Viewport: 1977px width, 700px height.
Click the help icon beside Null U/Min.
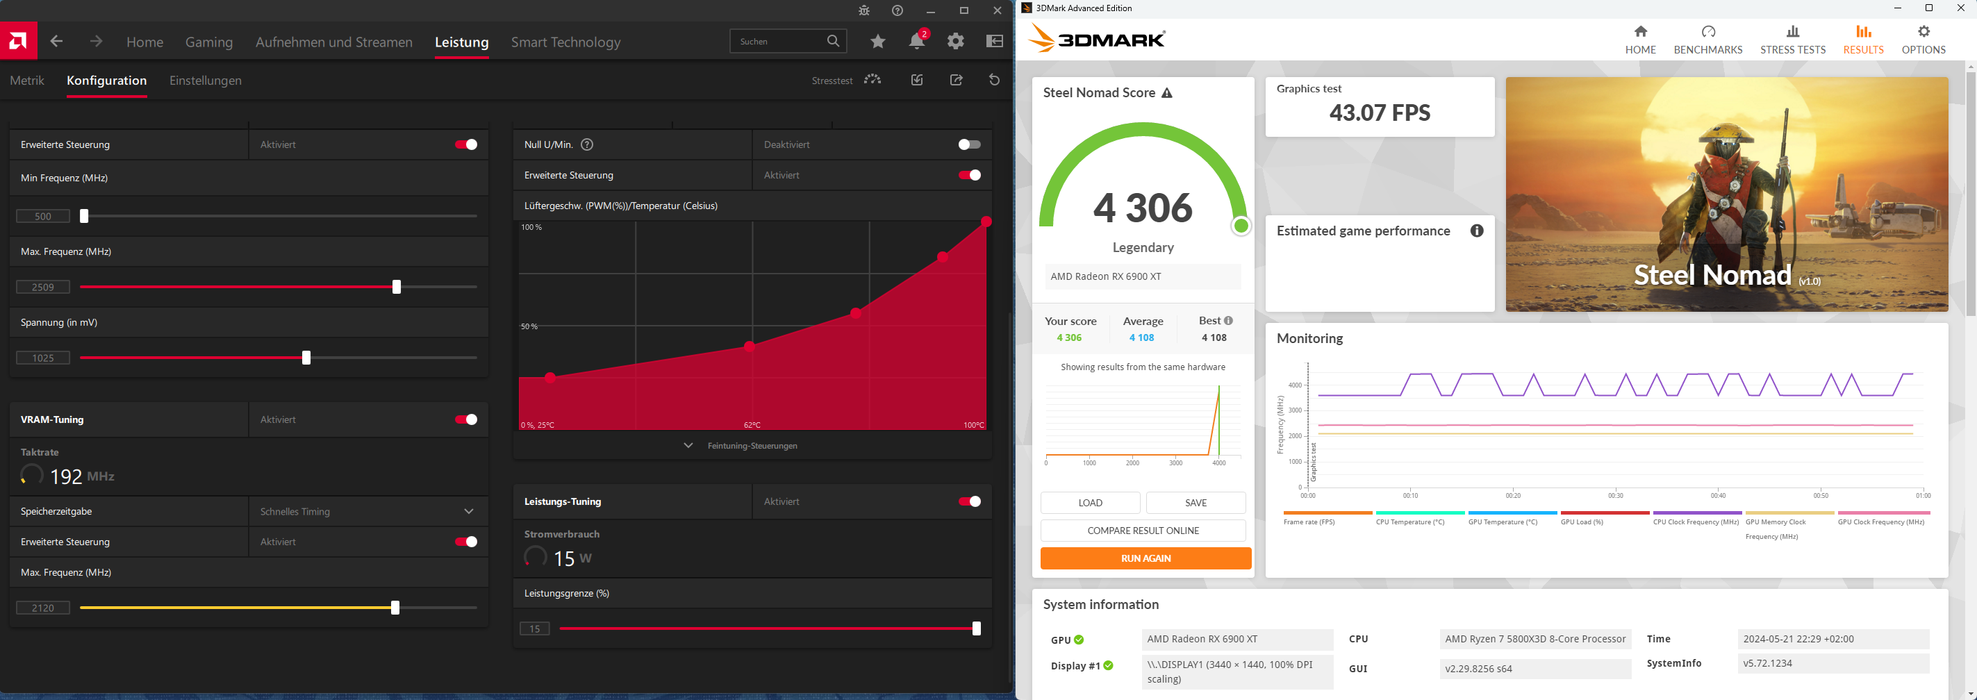pos(587,144)
